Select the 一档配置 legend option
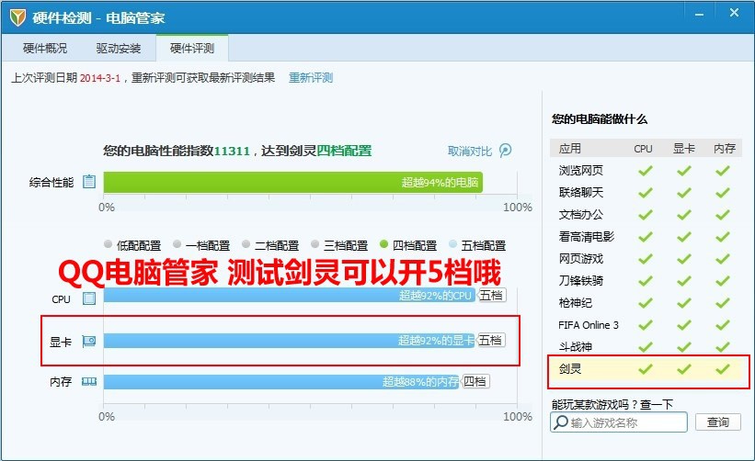Screen dimensions: 755x461 pos(201,245)
